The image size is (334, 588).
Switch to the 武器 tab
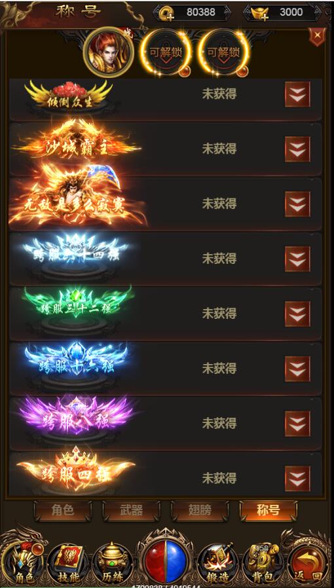(x=131, y=510)
